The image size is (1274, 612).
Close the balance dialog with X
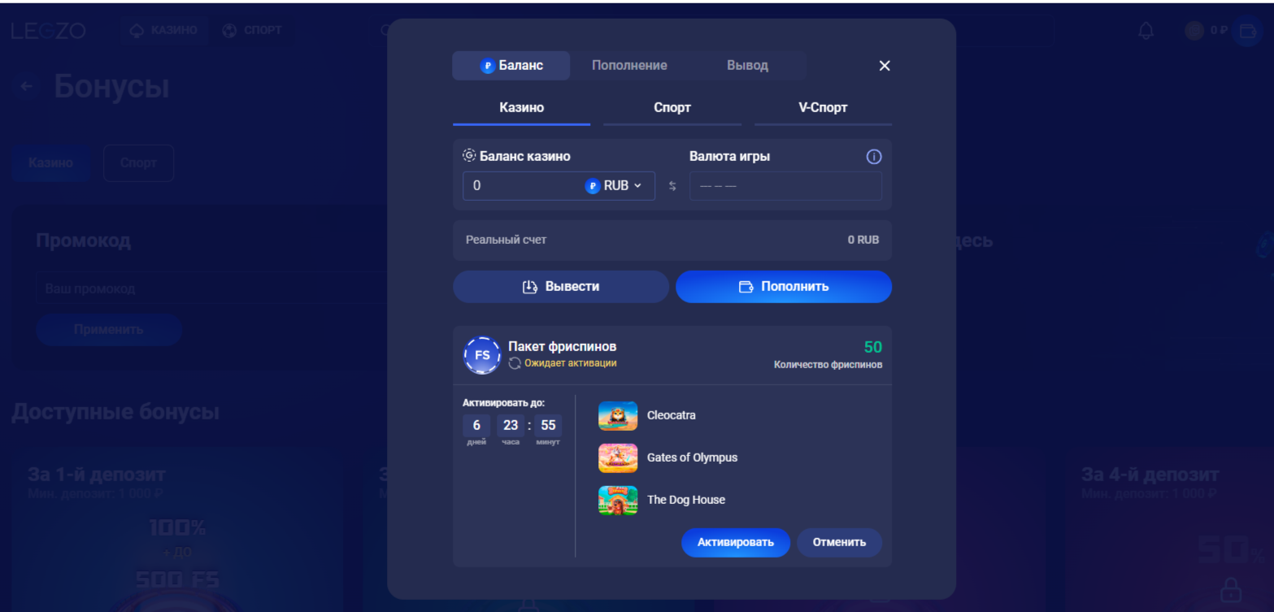click(x=885, y=66)
